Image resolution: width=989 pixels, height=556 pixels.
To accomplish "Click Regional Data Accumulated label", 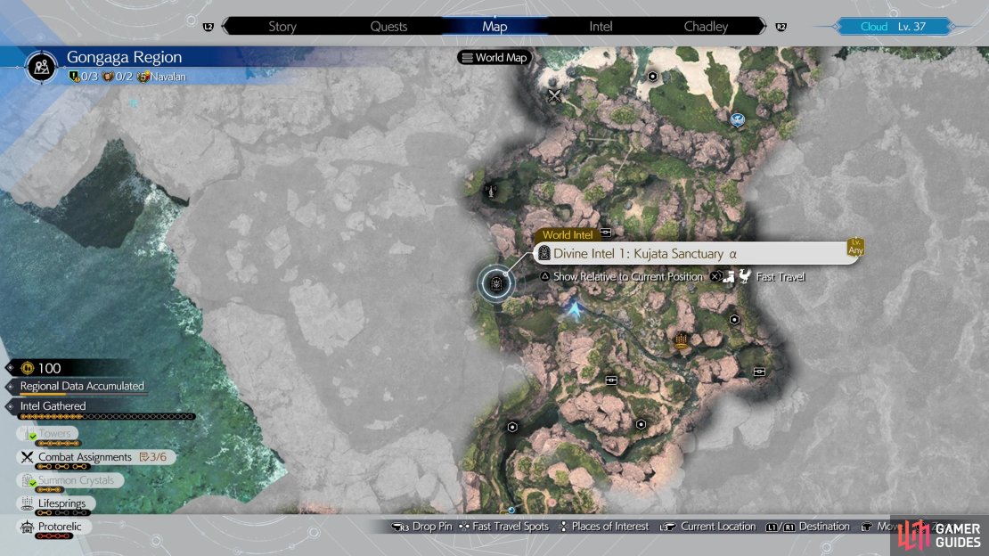I will coord(82,386).
